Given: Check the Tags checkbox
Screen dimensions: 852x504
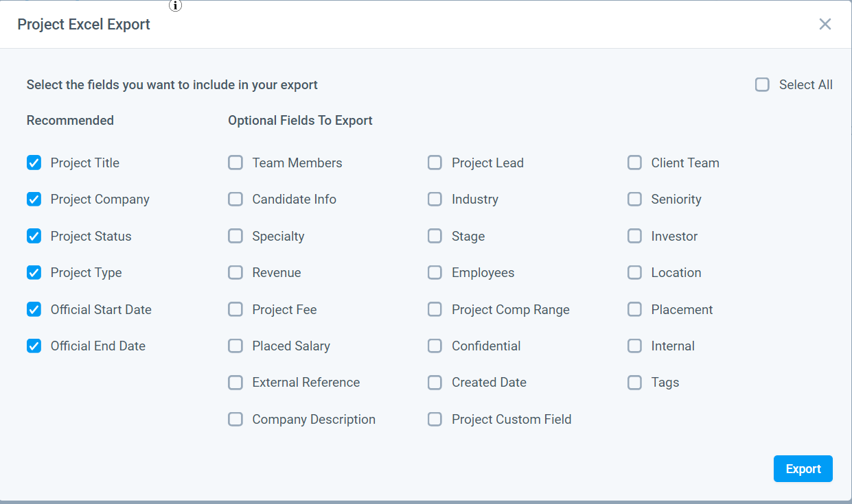Looking at the screenshot, I should coord(634,383).
